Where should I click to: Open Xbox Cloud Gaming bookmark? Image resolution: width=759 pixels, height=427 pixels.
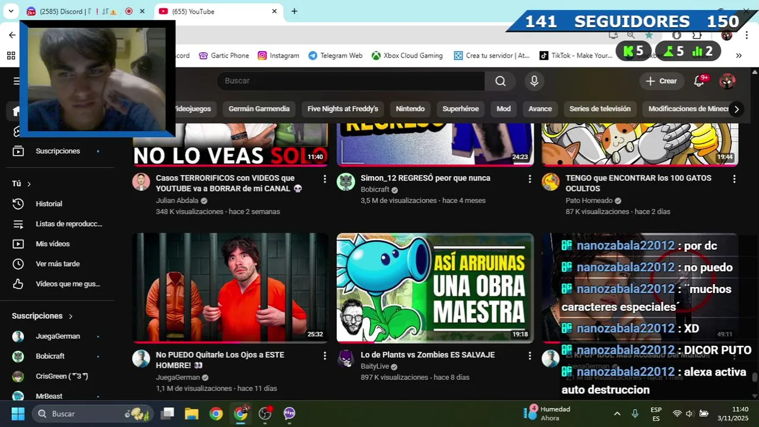407,55
